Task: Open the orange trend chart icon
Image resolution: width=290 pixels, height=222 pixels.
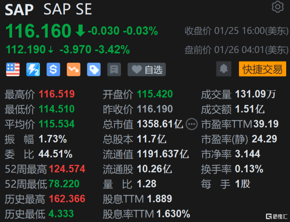Action: (x=73, y=70)
